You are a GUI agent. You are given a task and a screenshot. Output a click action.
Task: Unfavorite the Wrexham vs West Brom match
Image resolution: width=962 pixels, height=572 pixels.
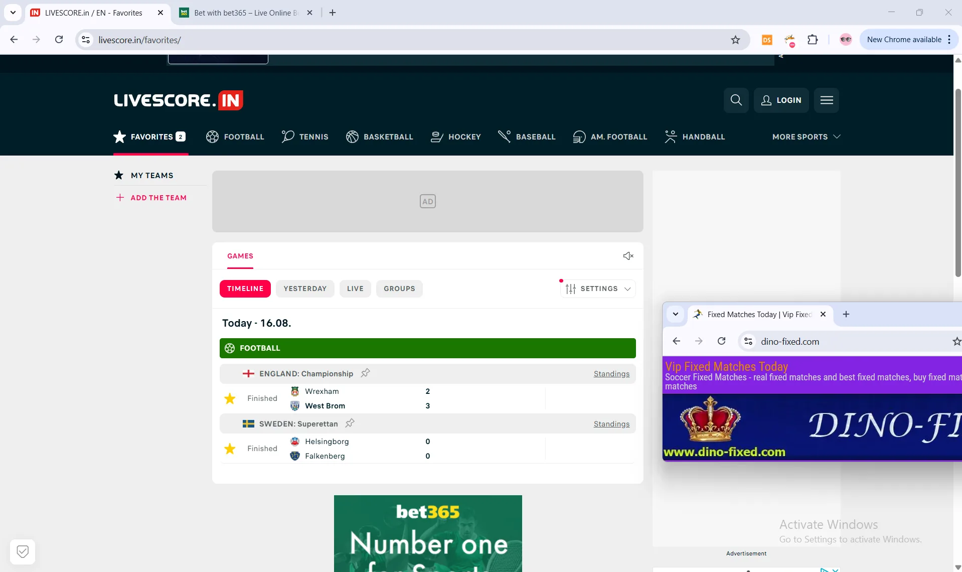[x=230, y=398]
